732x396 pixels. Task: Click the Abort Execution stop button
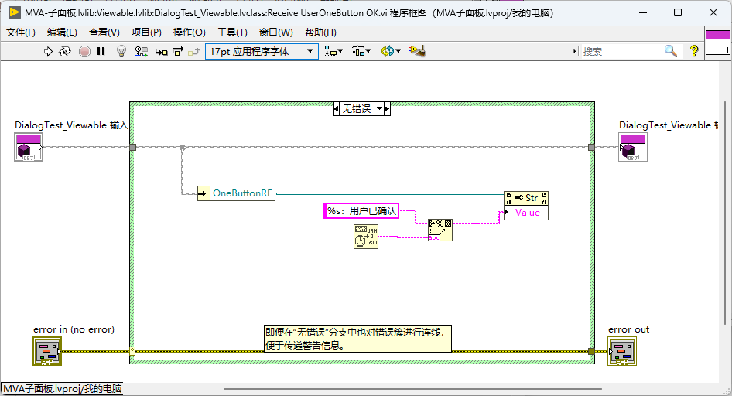[x=84, y=51]
